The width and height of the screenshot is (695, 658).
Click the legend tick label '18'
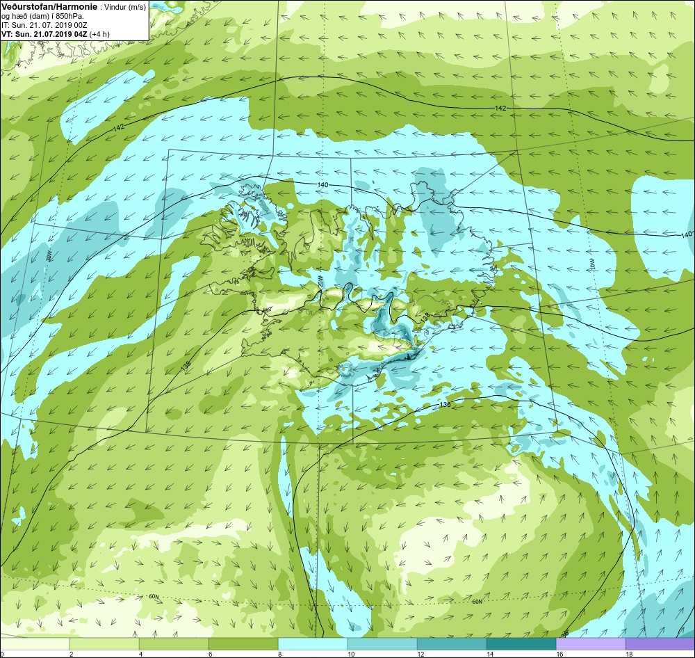click(629, 654)
